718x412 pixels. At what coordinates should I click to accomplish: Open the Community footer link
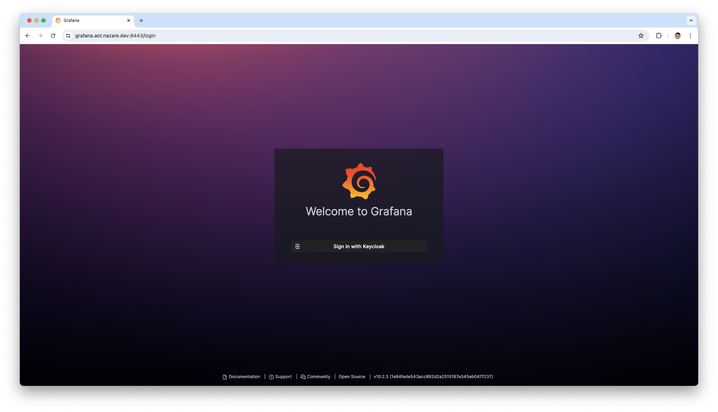(315, 377)
